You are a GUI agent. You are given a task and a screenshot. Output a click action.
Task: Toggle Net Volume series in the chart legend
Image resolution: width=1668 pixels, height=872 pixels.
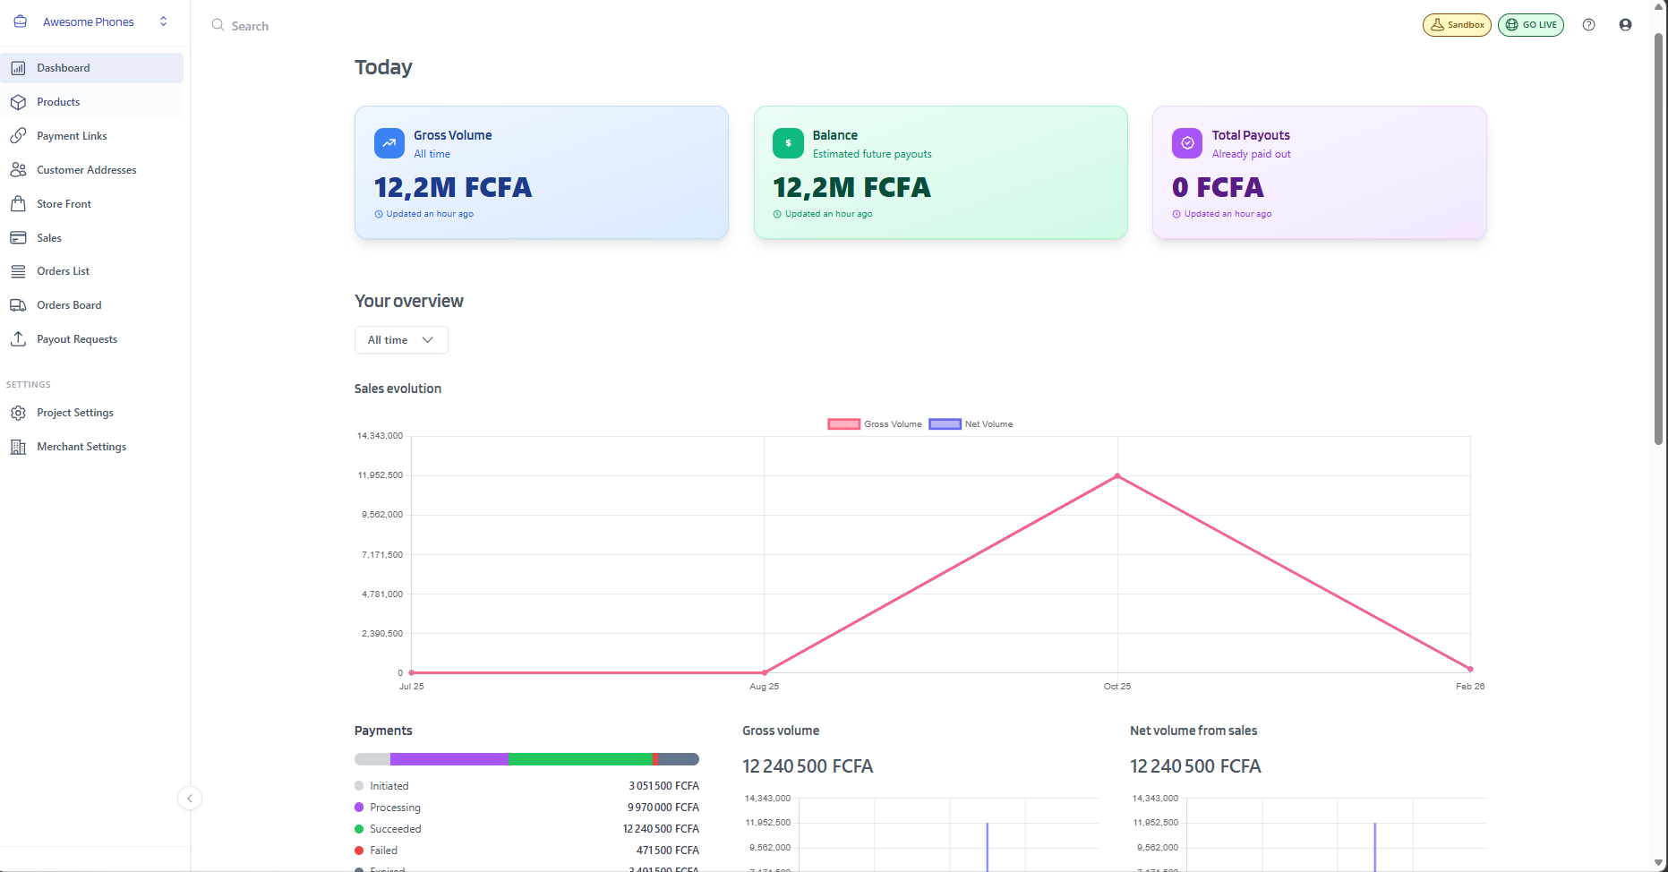970,423
